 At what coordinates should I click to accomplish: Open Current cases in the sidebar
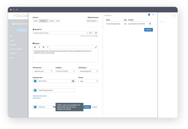12,40
